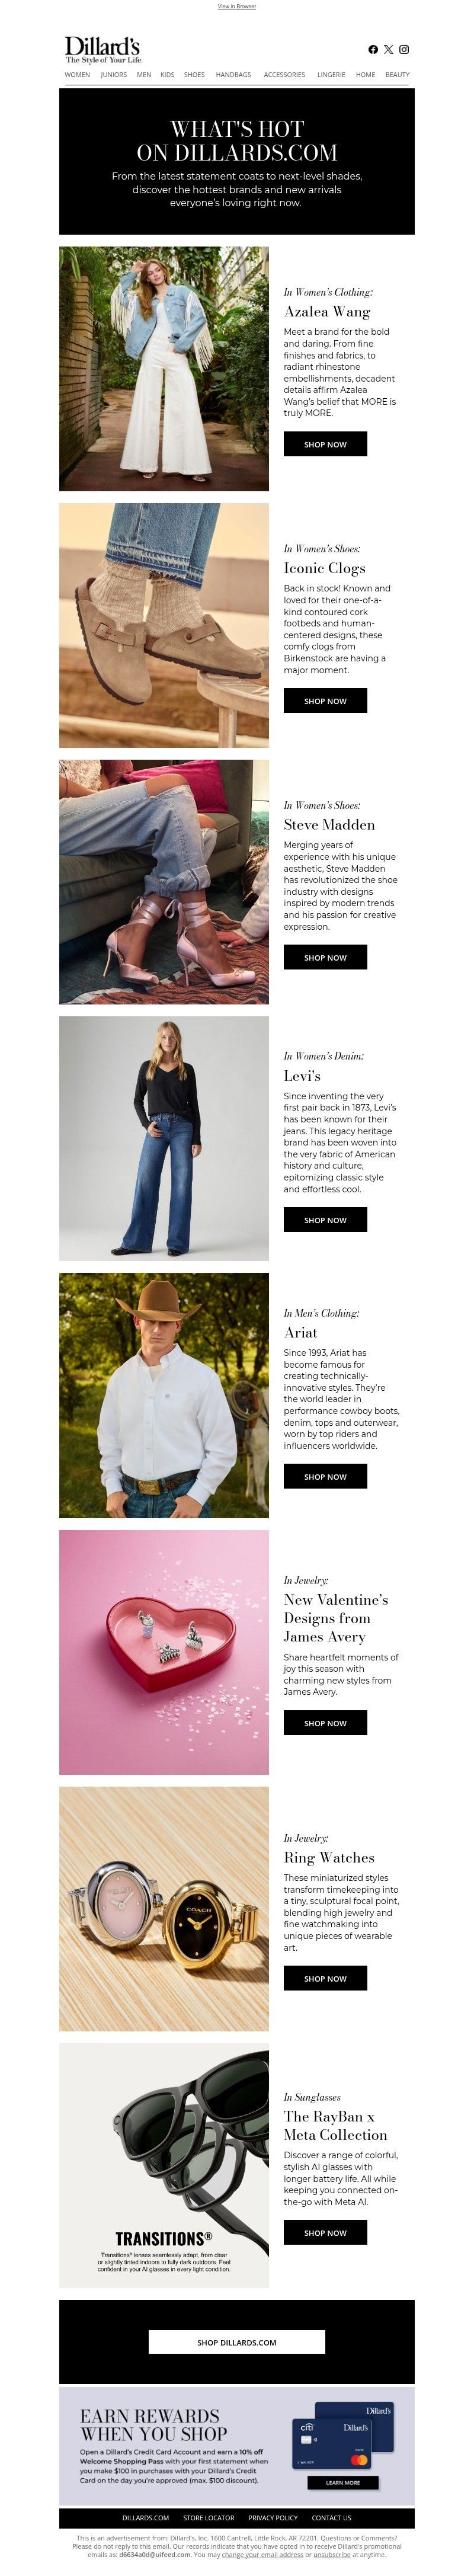Click Shop Now under Levi's

(325, 1220)
